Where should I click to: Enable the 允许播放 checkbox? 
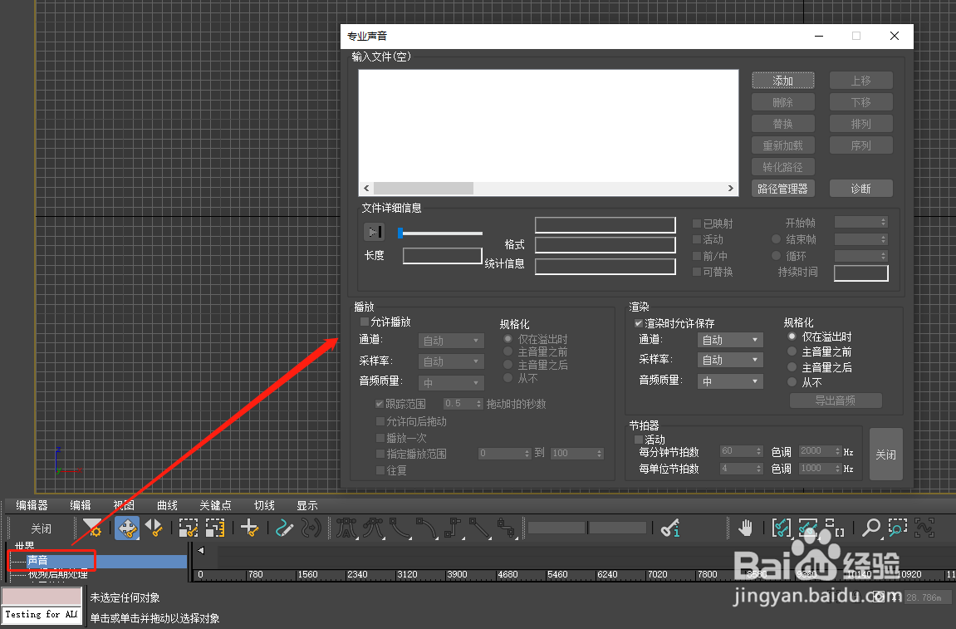pyautogui.click(x=365, y=322)
